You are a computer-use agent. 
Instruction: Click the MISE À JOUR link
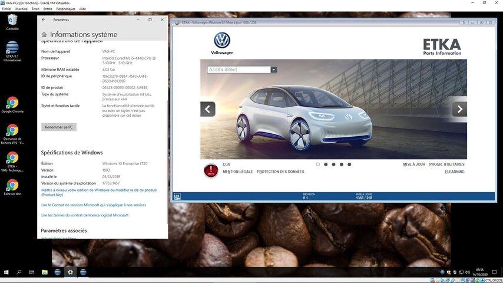point(414,164)
